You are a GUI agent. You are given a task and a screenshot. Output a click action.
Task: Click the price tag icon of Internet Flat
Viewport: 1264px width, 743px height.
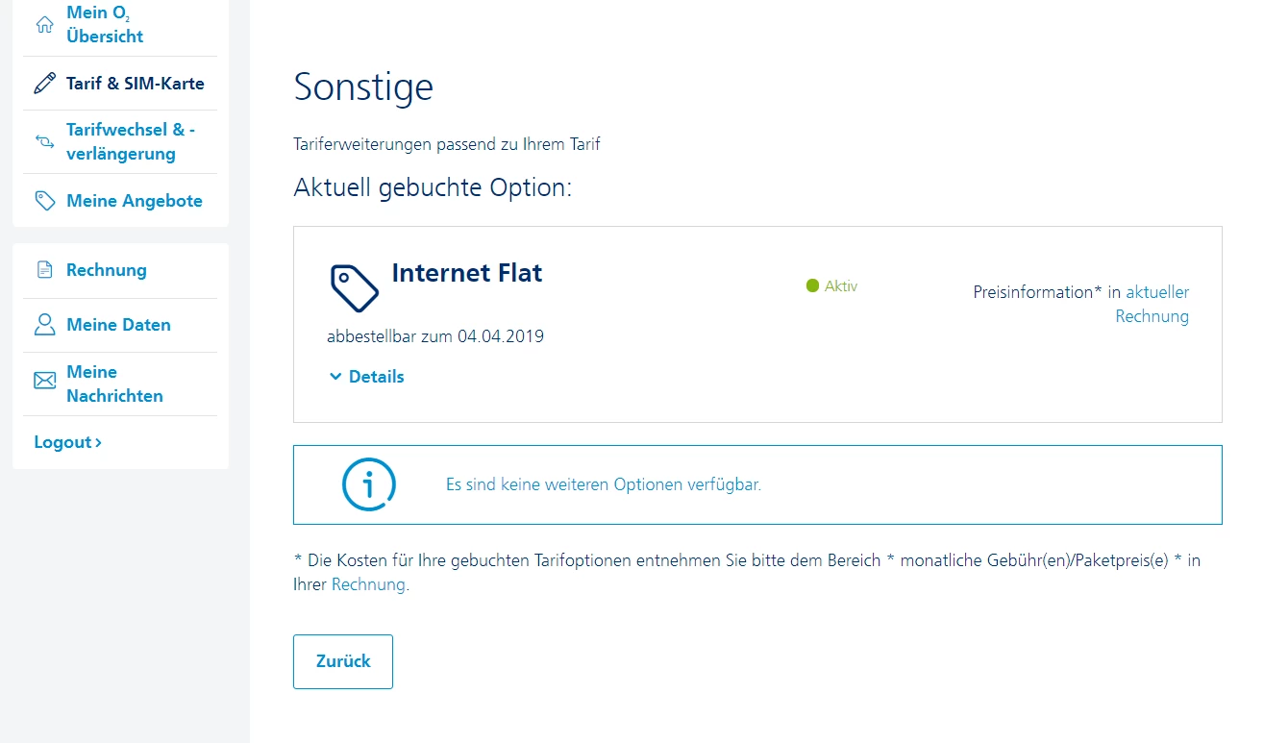click(x=355, y=287)
